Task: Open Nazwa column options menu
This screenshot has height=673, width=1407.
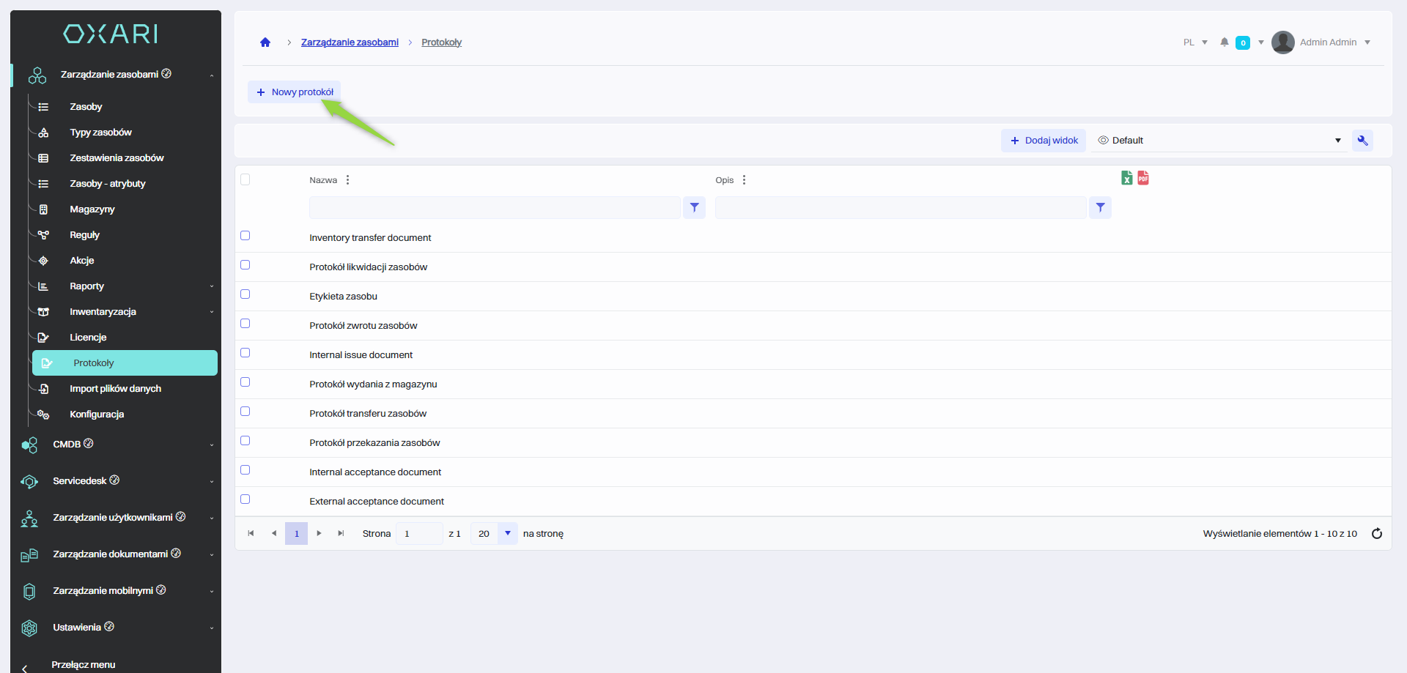Action: coord(347,180)
